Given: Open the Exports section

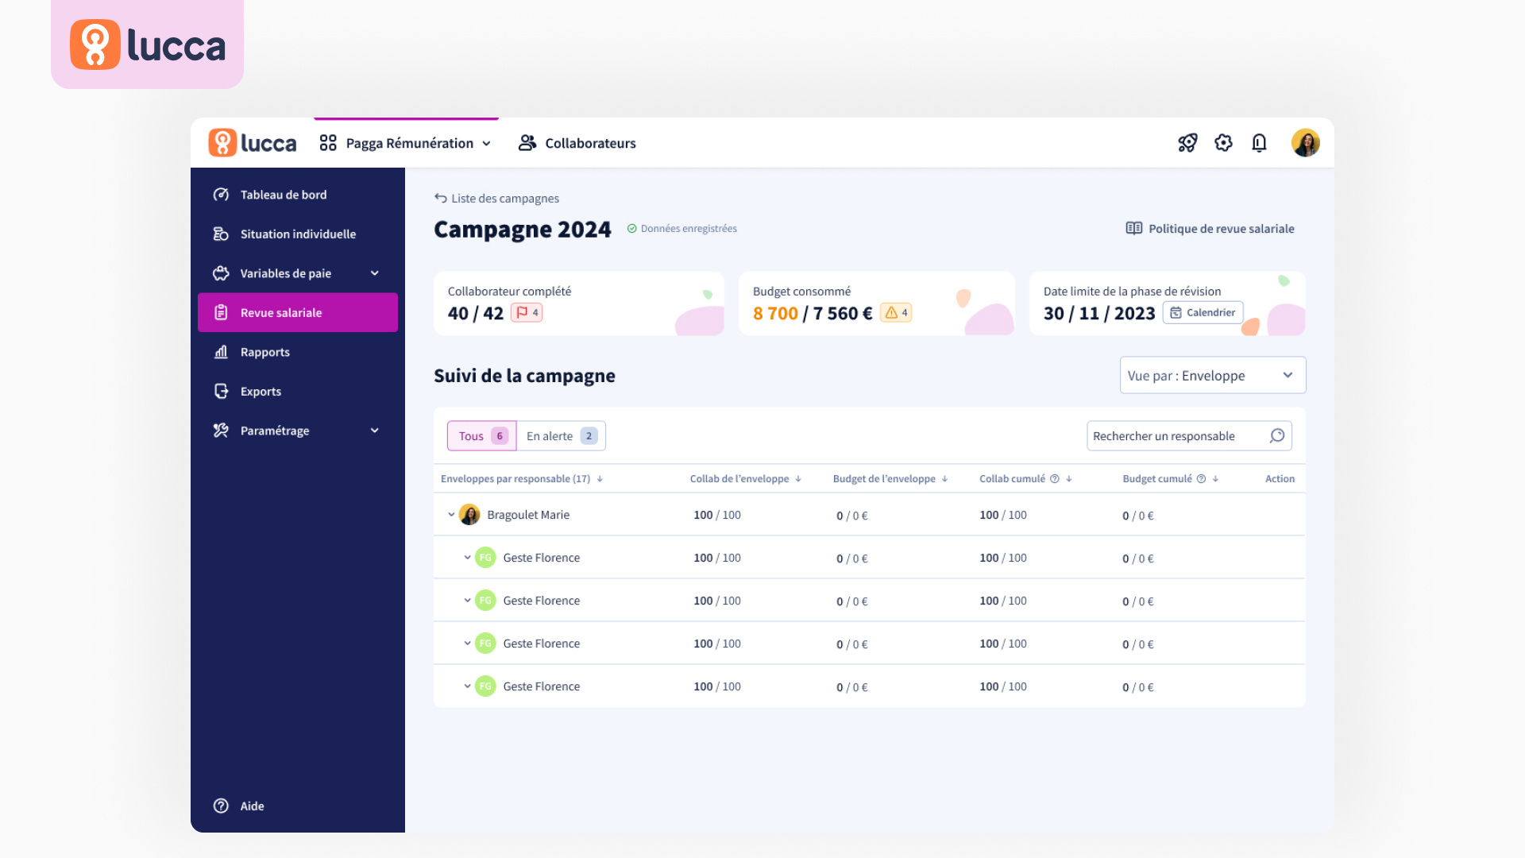Looking at the screenshot, I should coord(261,391).
